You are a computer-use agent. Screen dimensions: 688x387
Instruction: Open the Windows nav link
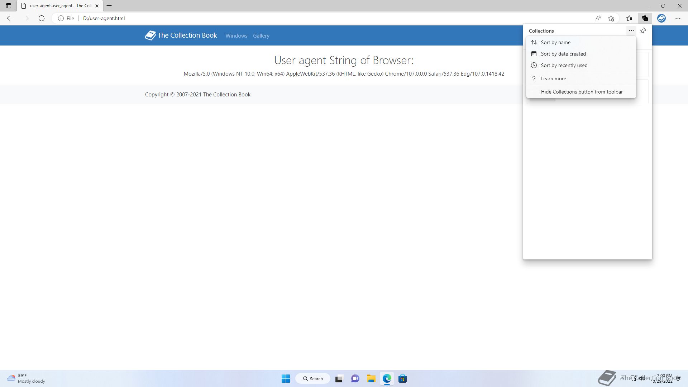(x=236, y=35)
